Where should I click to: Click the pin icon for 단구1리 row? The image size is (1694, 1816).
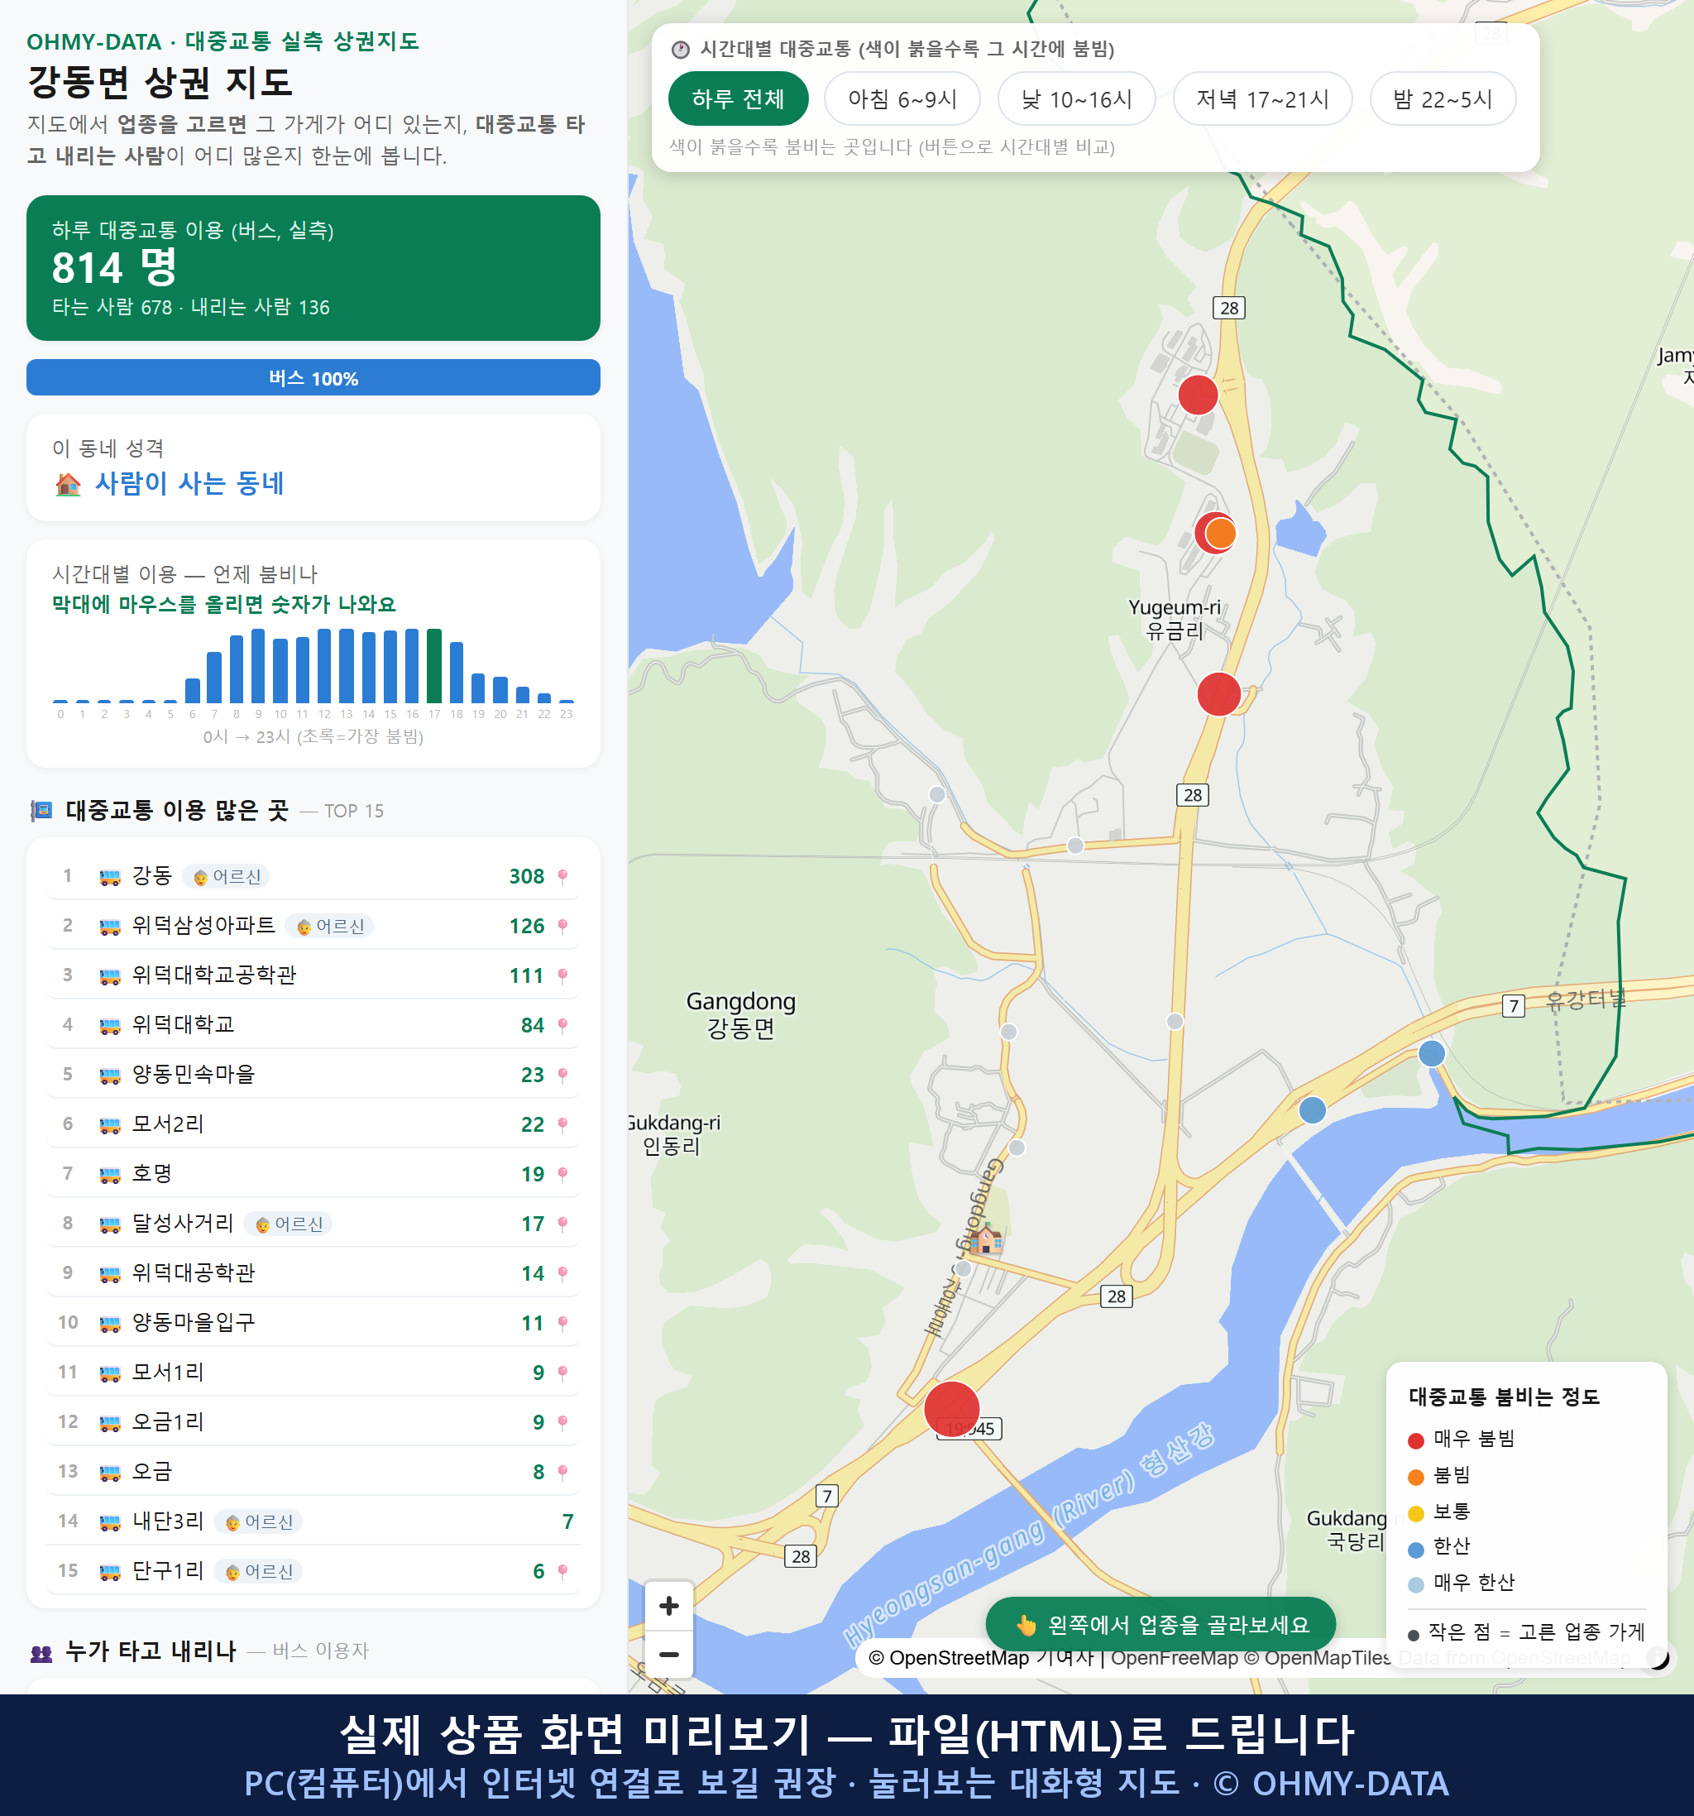click(x=562, y=1571)
